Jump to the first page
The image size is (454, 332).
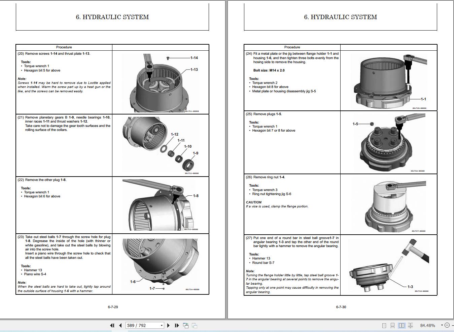coord(112,325)
